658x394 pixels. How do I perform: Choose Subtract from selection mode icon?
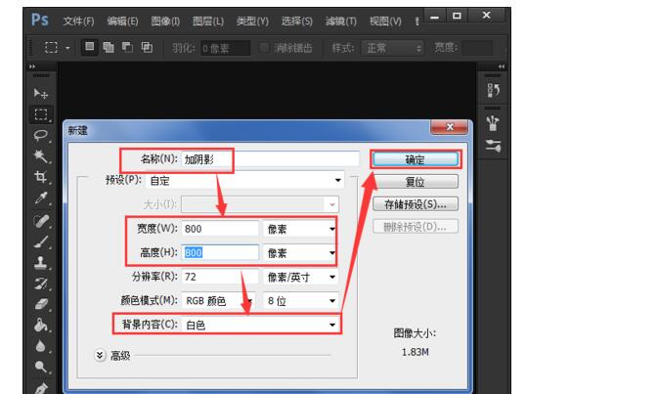127,47
